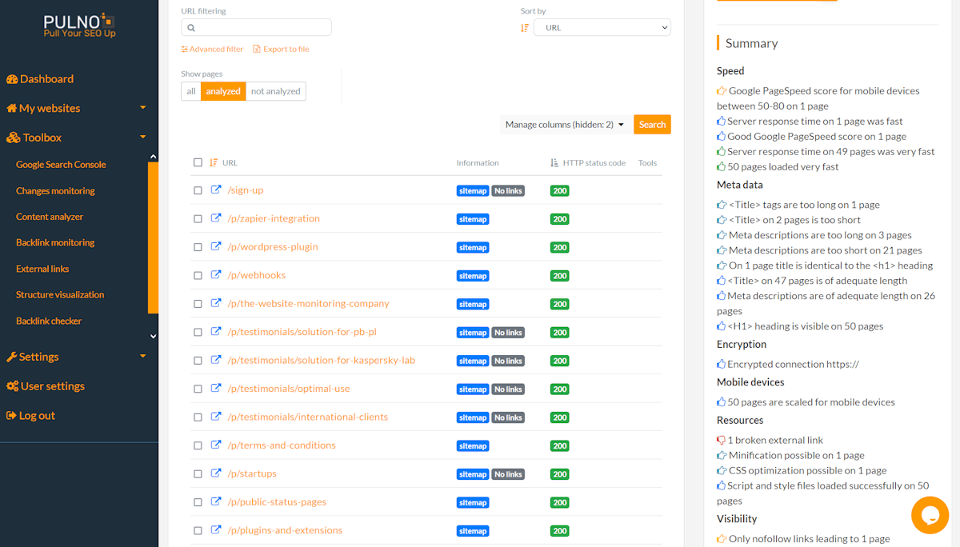
Task: Check the box for /p/the-website-monitoring-company row
Action: click(x=198, y=304)
